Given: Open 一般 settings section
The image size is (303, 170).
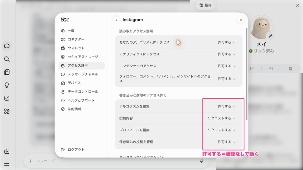Looking at the screenshot, I should 82,31.
